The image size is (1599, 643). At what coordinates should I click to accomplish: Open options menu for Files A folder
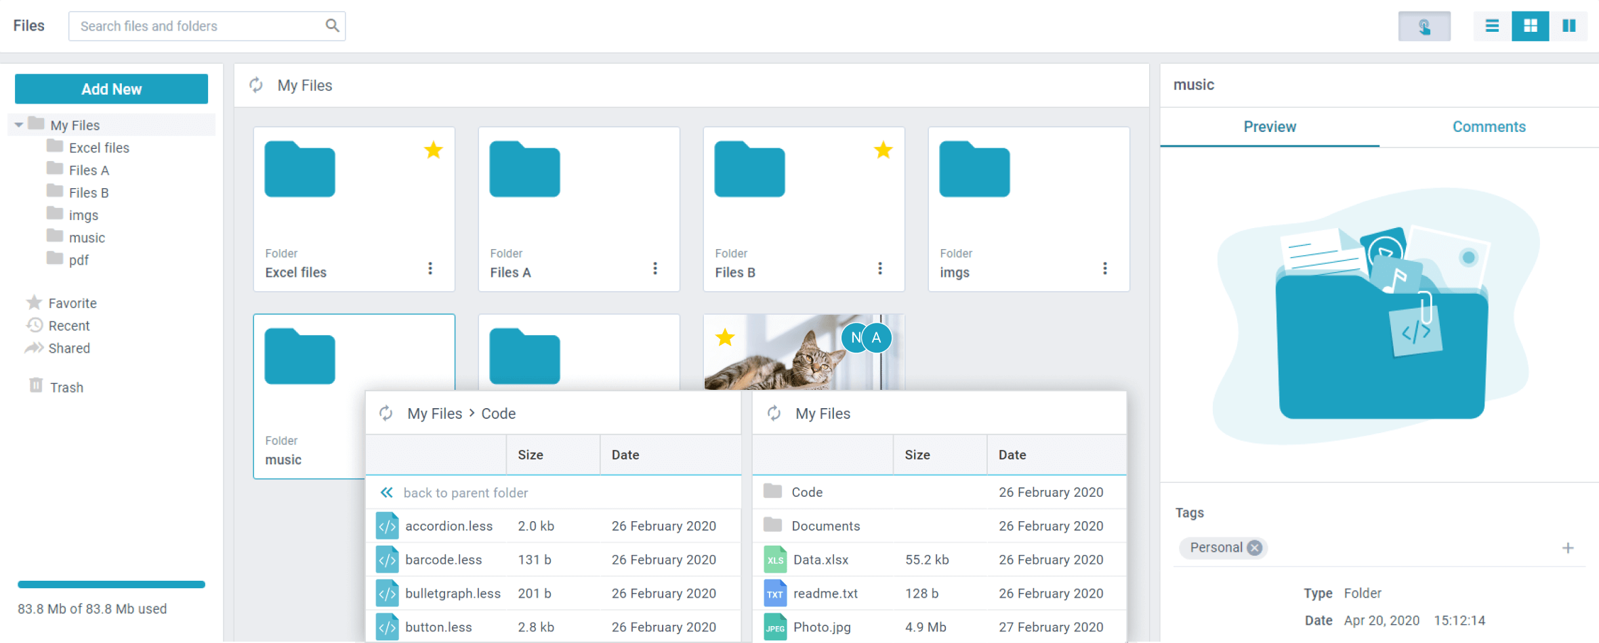[x=655, y=268]
